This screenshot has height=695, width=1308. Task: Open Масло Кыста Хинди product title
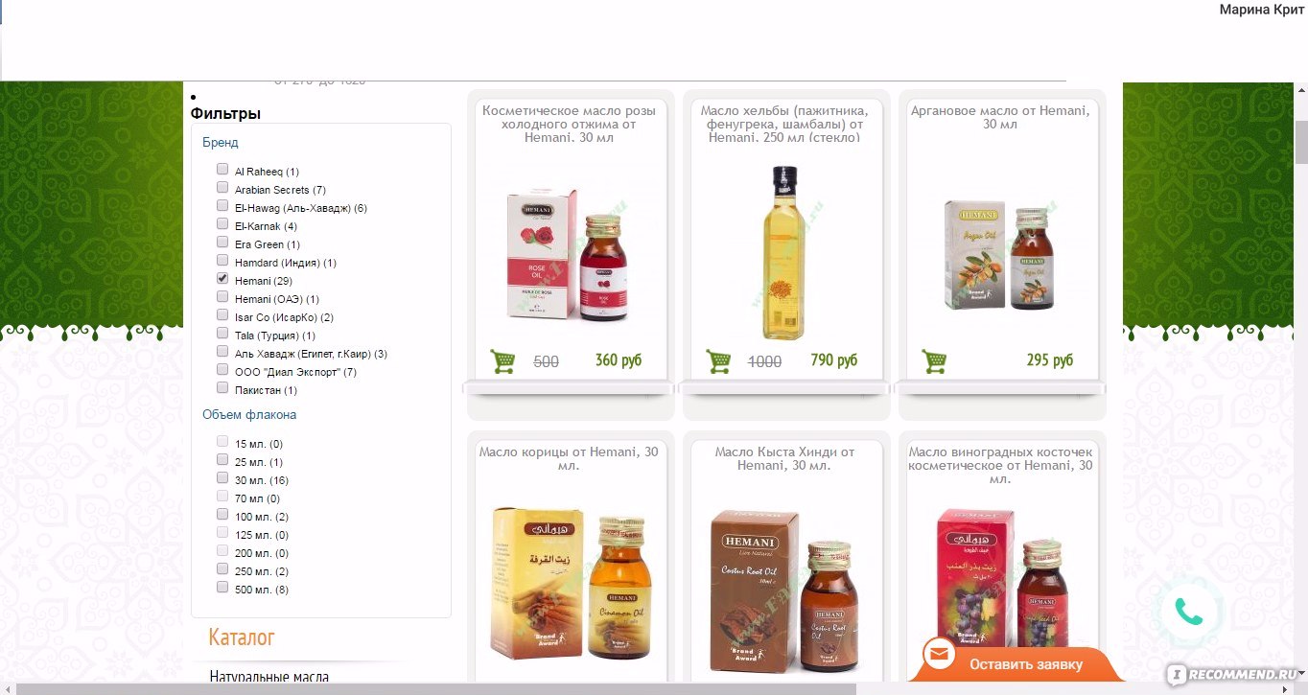pyautogui.click(x=784, y=458)
